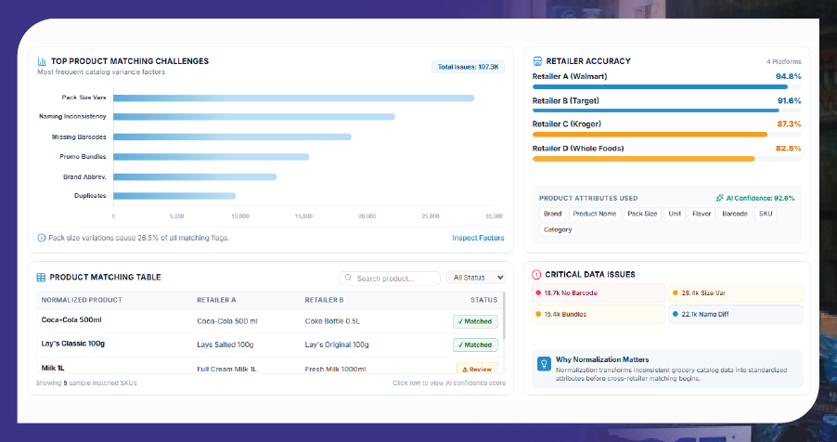Click the Pack Size Vars chart bar
Viewport: 837px width, 442px height.
click(293, 97)
